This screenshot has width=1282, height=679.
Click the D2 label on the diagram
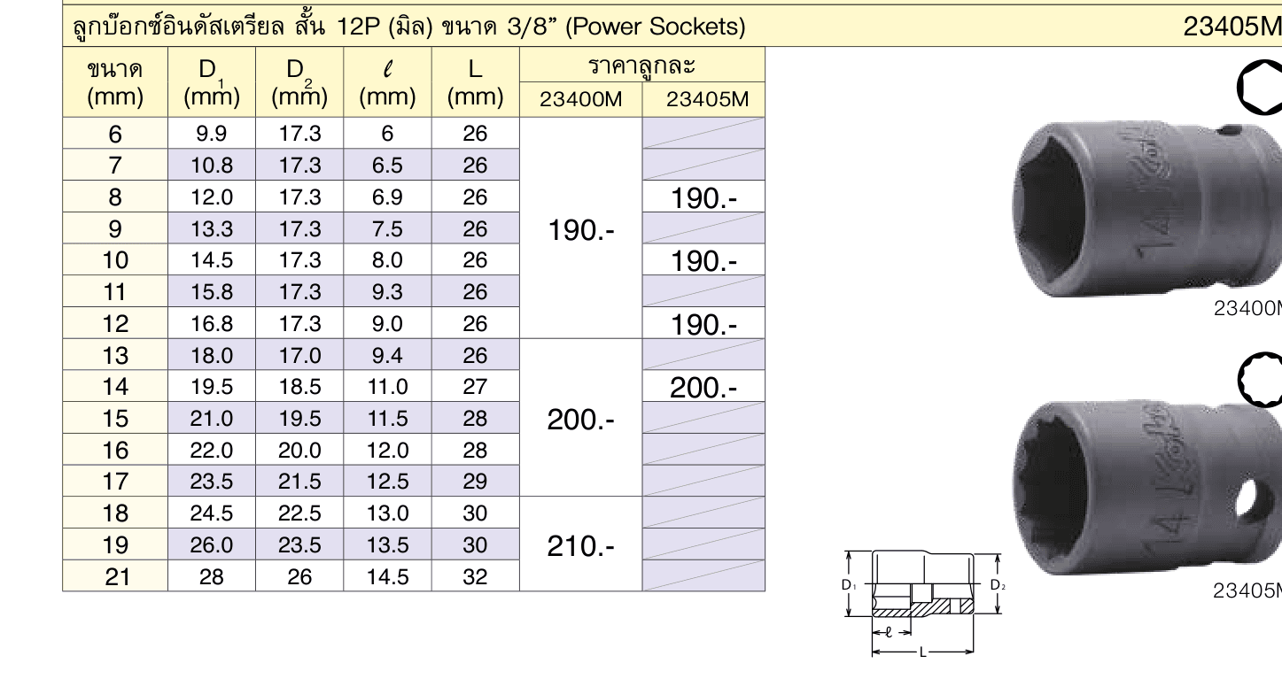point(998,585)
